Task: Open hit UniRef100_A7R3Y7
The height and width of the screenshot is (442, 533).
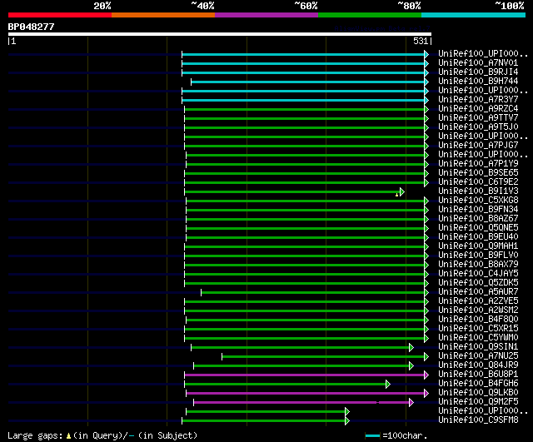Action: (x=478, y=100)
